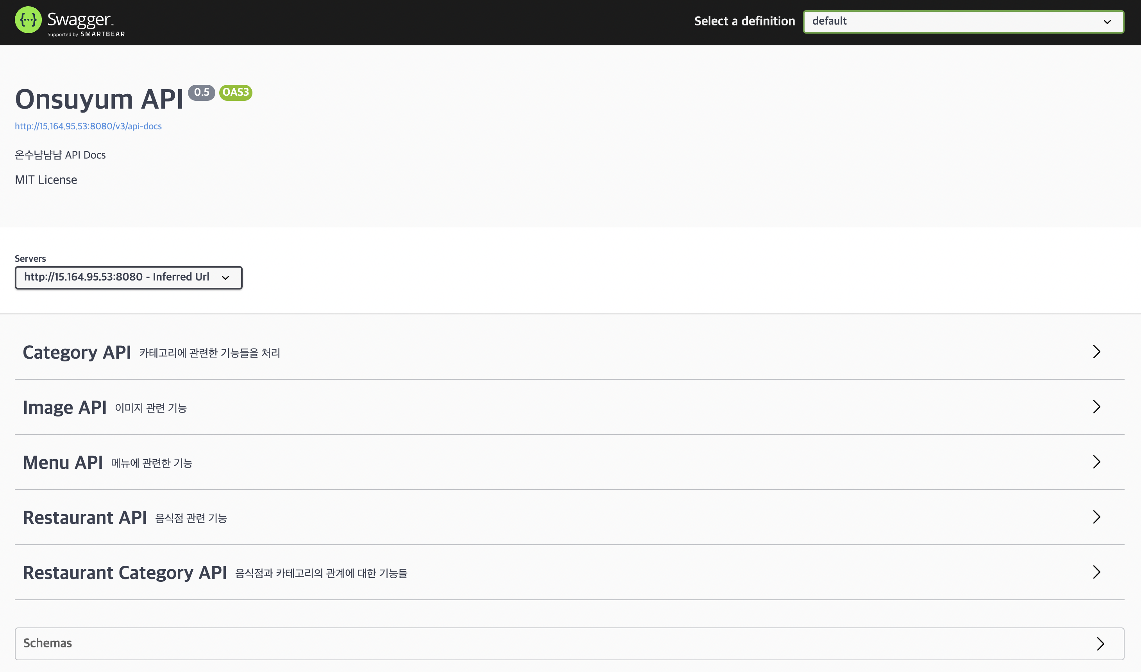This screenshot has height=672, width=1141.
Task: Open the api-docs URL link
Action: coord(88,126)
